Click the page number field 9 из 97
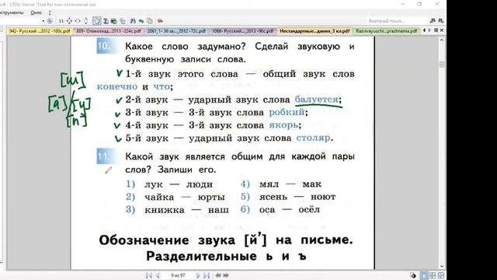The image size is (497, 280). coord(178,275)
